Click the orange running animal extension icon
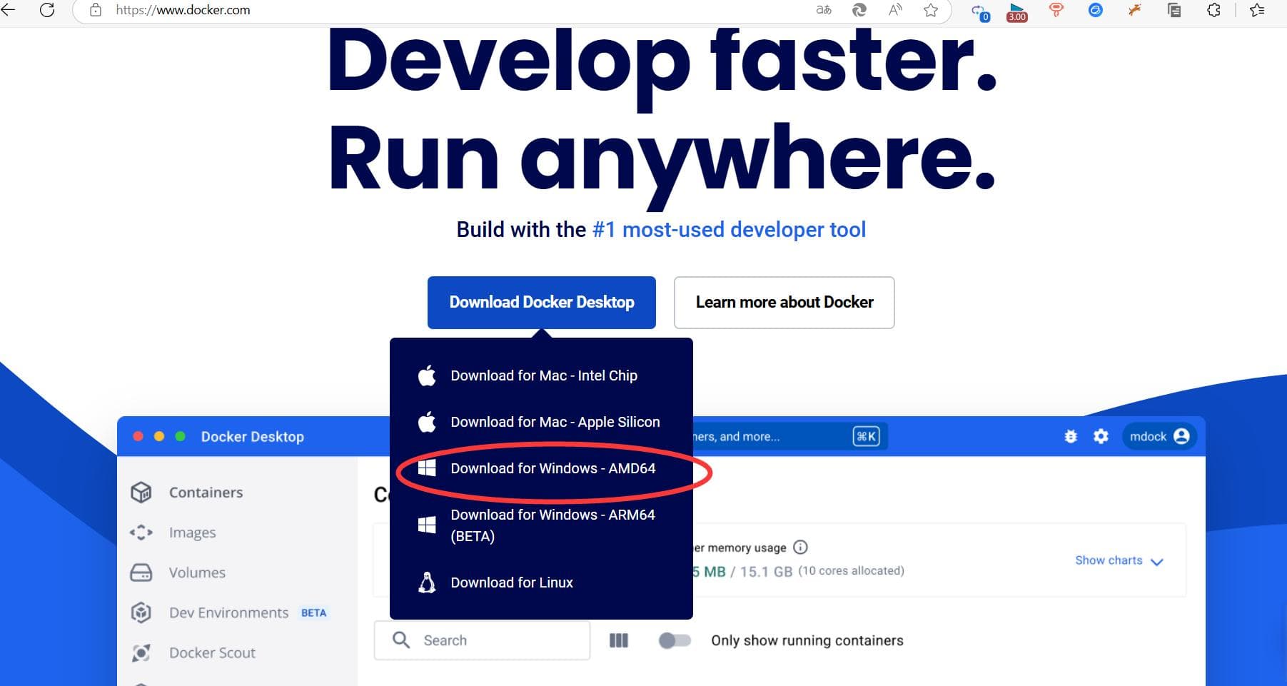This screenshot has height=686, width=1287. click(x=1134, y=10)
